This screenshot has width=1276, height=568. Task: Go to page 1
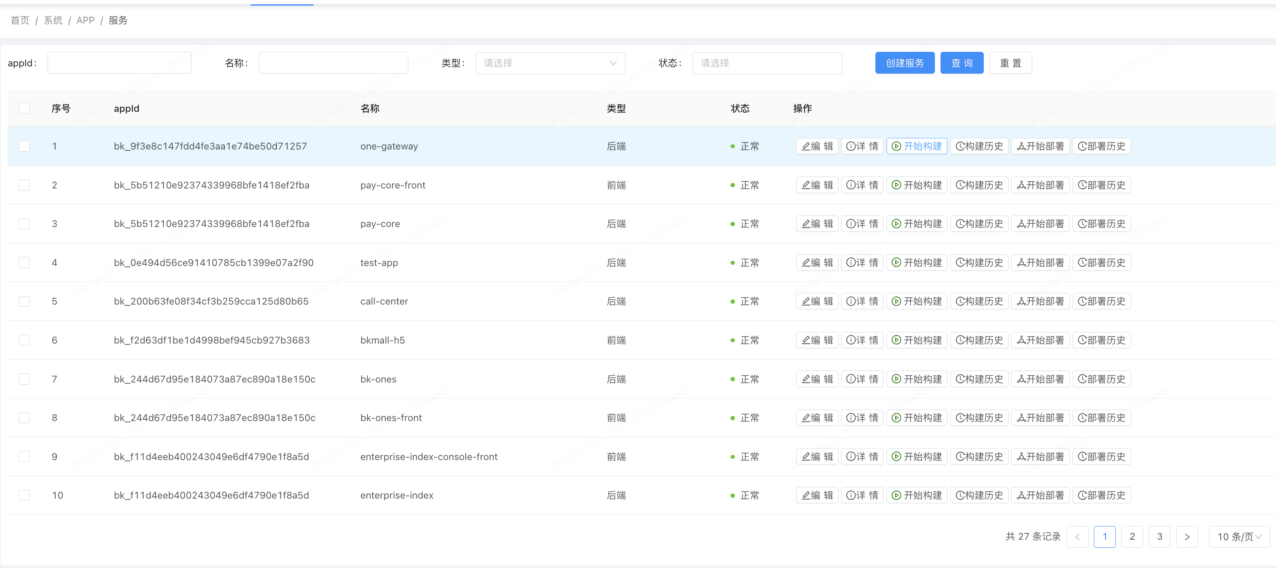click(x=1105, y=537)
